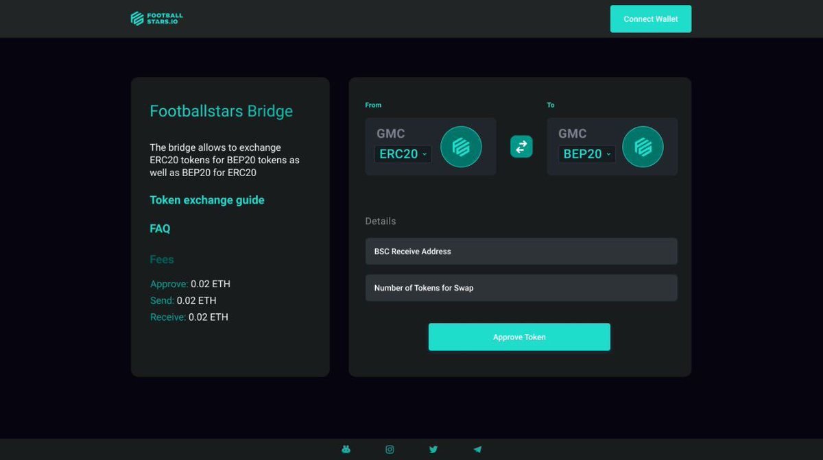Click the Connect Wallet button
The image size is (823, 460).
(x=651, y=19)
